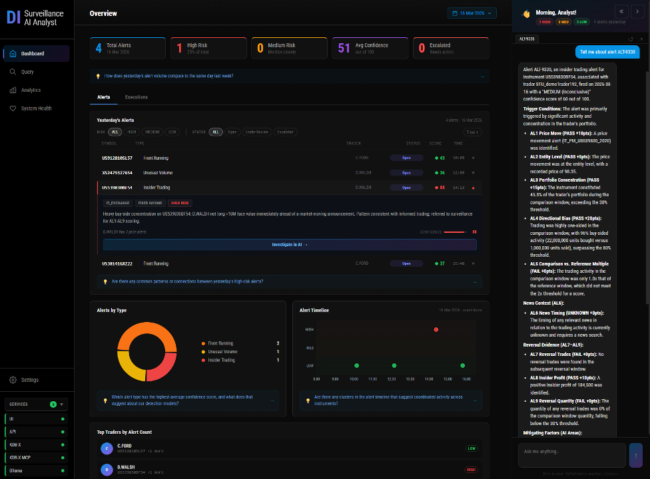Image resolution: width=650 pixels, height=479 pixels.
Task: Open the Query page from sidebar
Action: [x=27, y=72]
